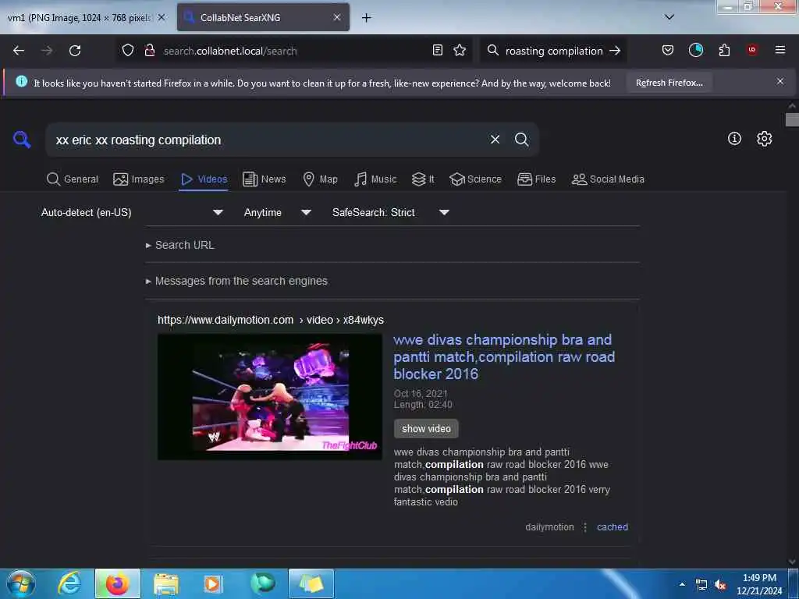This screenshot has height=599, width=799.
Task: Submit the browser search bar arrow
Action: (x=615, y=51)
